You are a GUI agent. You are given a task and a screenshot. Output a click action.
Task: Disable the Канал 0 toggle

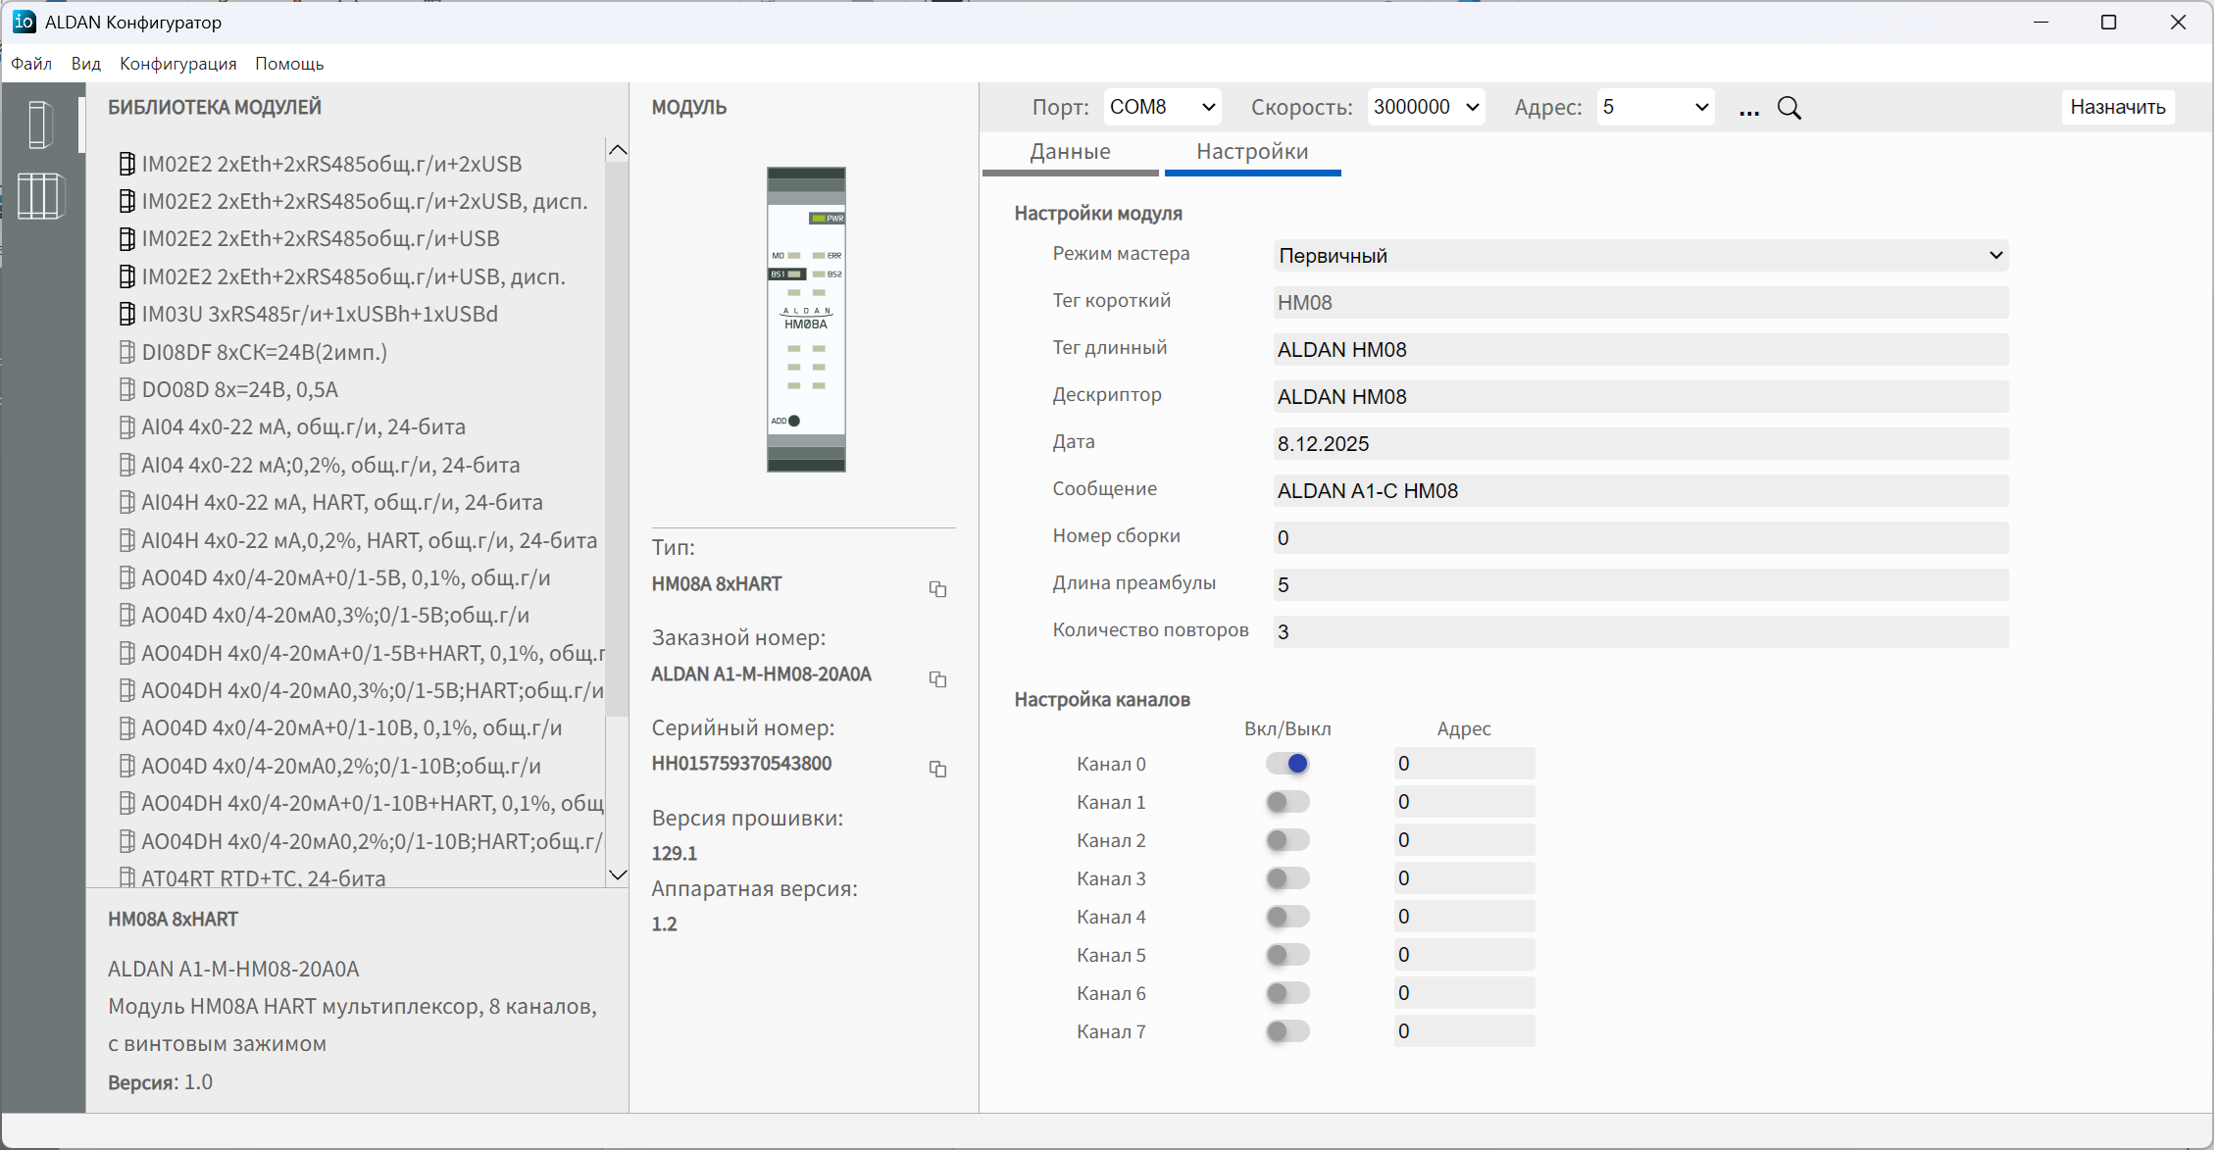pos(1287,764)
